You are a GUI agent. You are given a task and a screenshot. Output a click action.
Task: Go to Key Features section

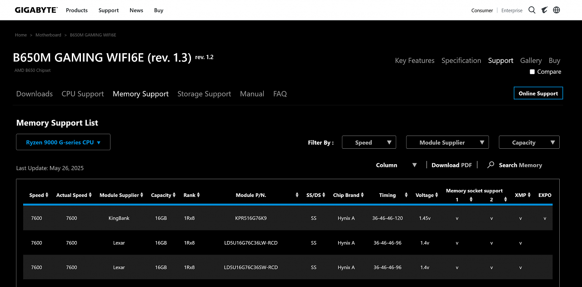(415, 60)
